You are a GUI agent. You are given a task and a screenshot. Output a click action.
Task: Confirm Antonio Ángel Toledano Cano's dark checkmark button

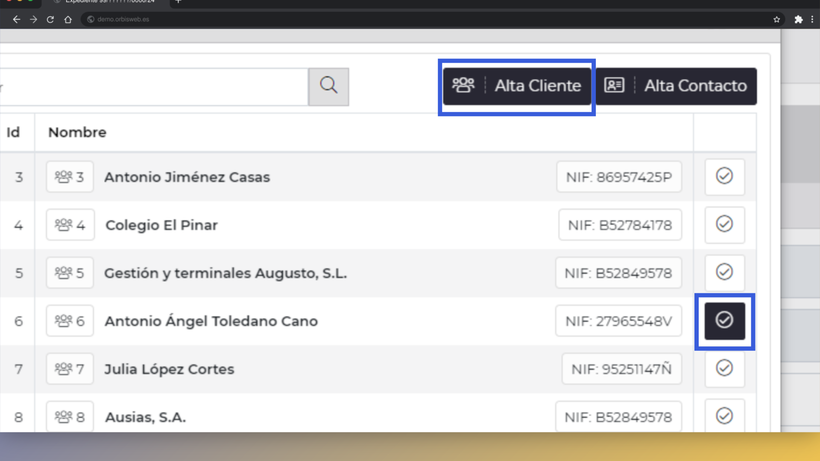[724, 321]
